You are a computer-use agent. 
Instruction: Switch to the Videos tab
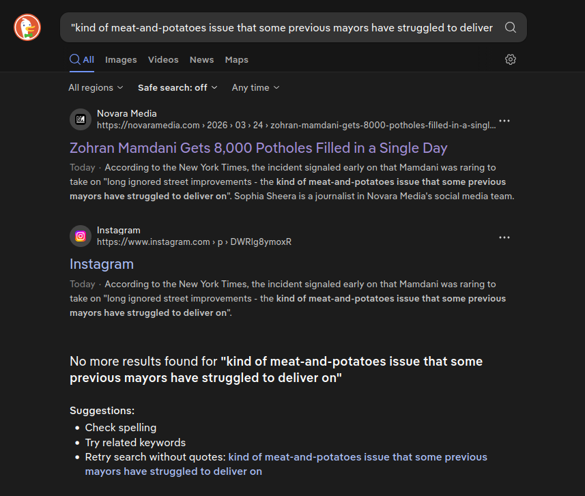coord(163,59)
